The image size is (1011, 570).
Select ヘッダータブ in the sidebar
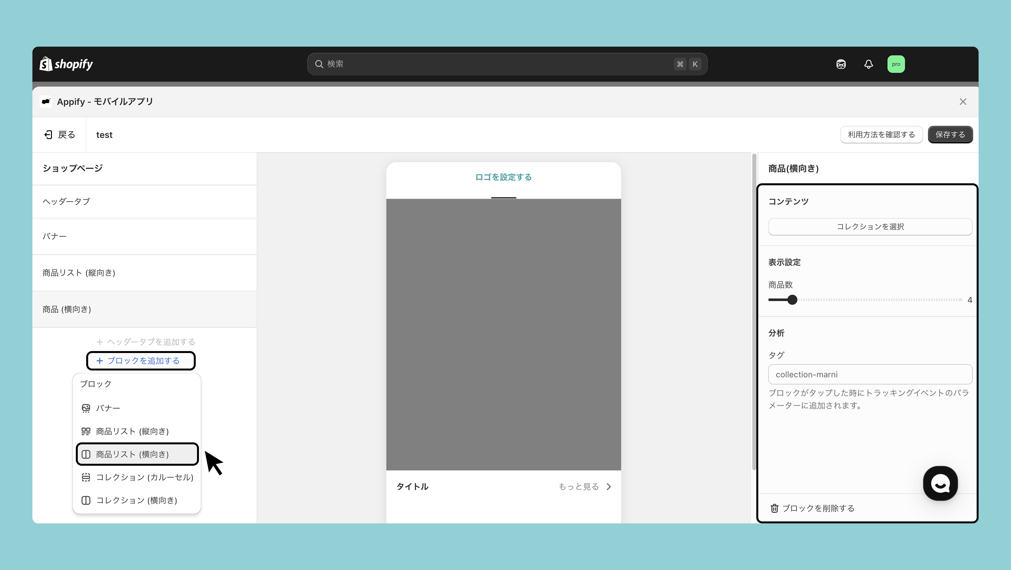point(145,201)
